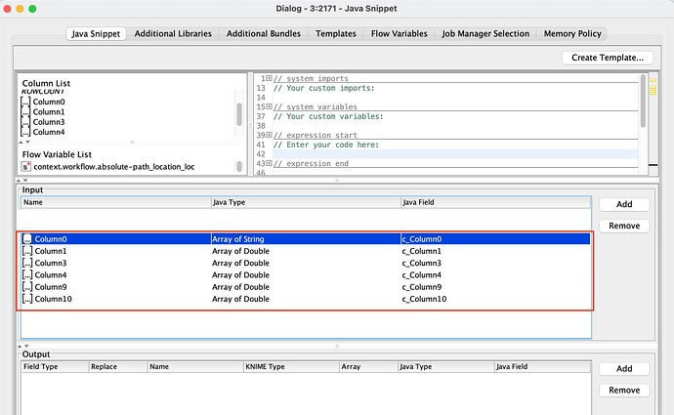Click splitter arrows above the Input section
Screen dimensions: 674x415
(22, 181)
